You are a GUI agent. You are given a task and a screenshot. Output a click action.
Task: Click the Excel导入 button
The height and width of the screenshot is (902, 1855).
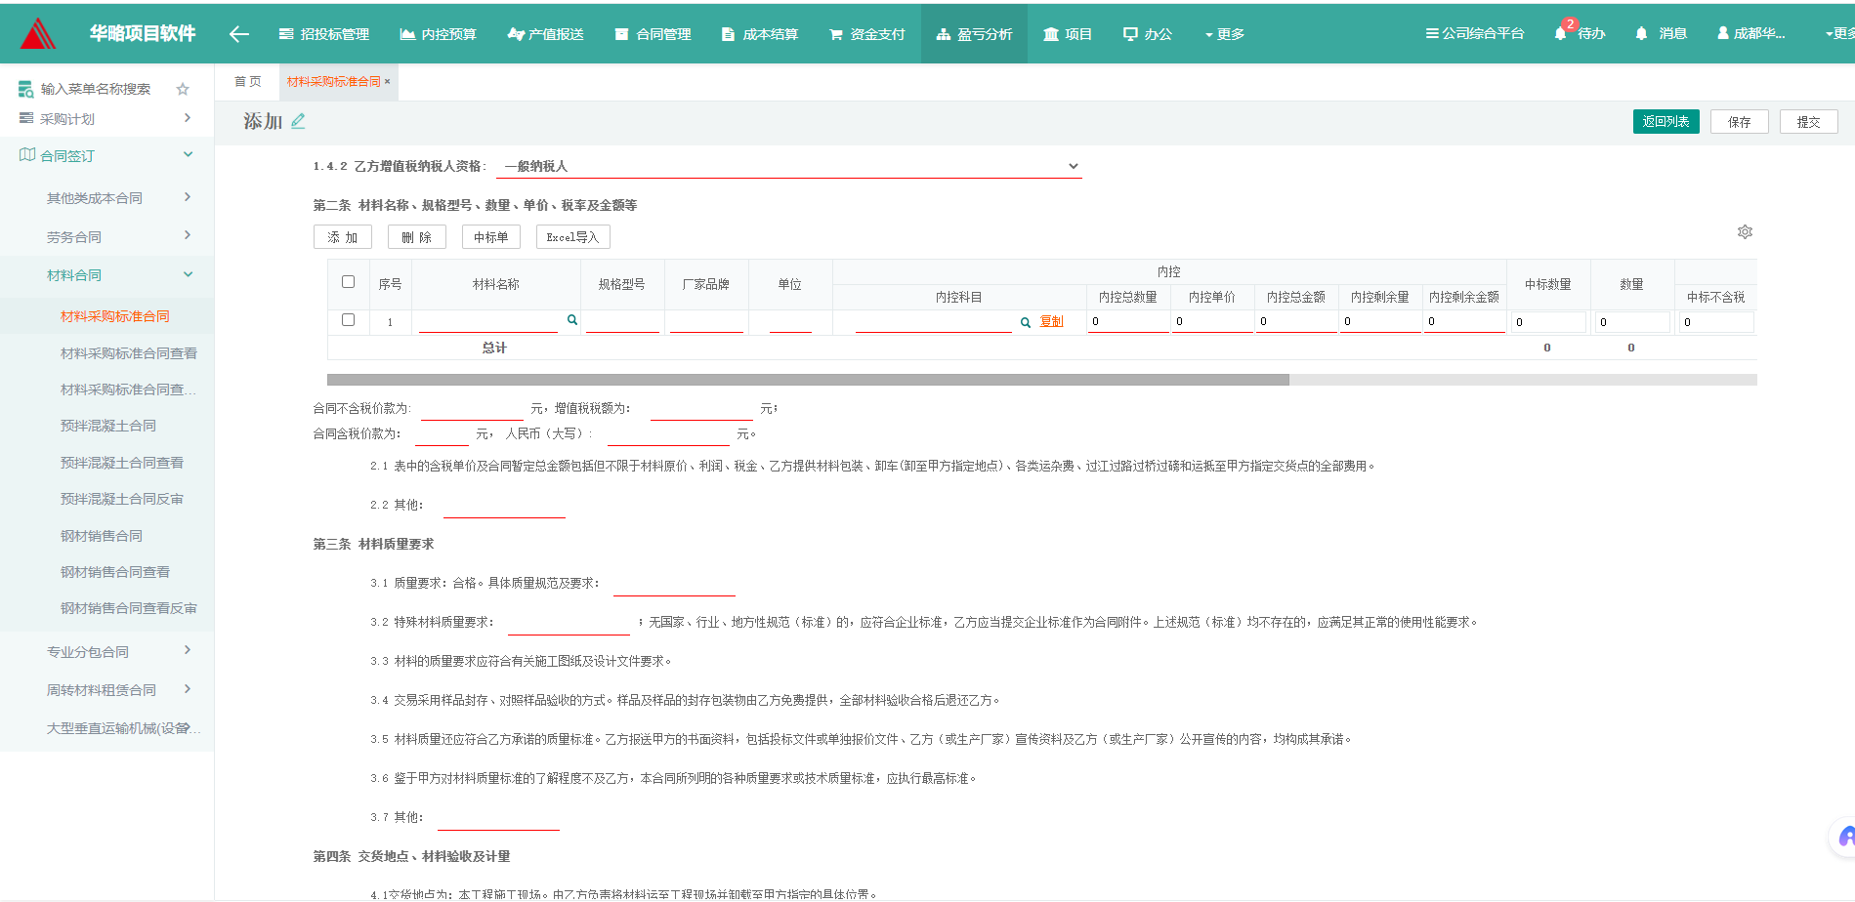click(x=572, y=237)
